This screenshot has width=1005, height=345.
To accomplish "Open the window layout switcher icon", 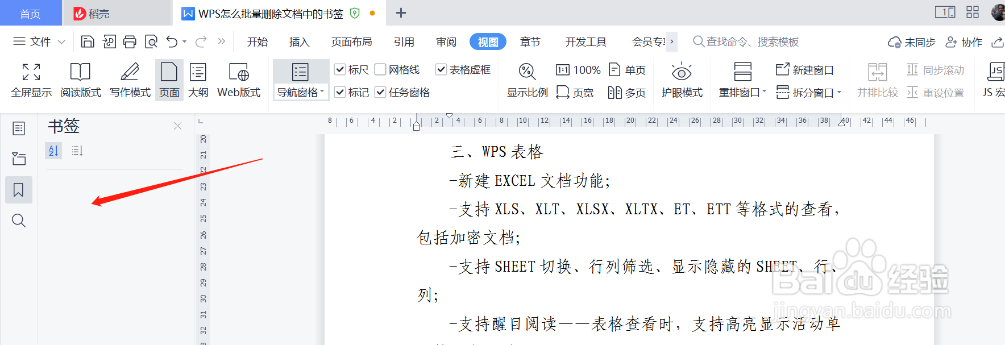I will 945,12.
